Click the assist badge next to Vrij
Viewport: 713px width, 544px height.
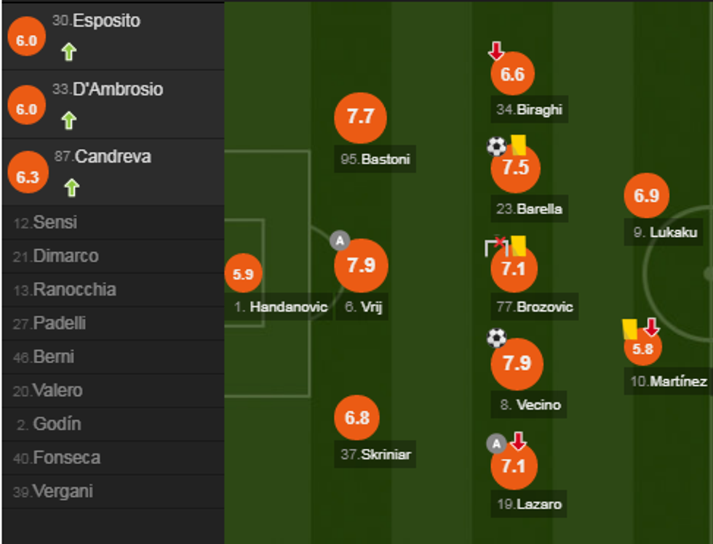click(340, 240)
